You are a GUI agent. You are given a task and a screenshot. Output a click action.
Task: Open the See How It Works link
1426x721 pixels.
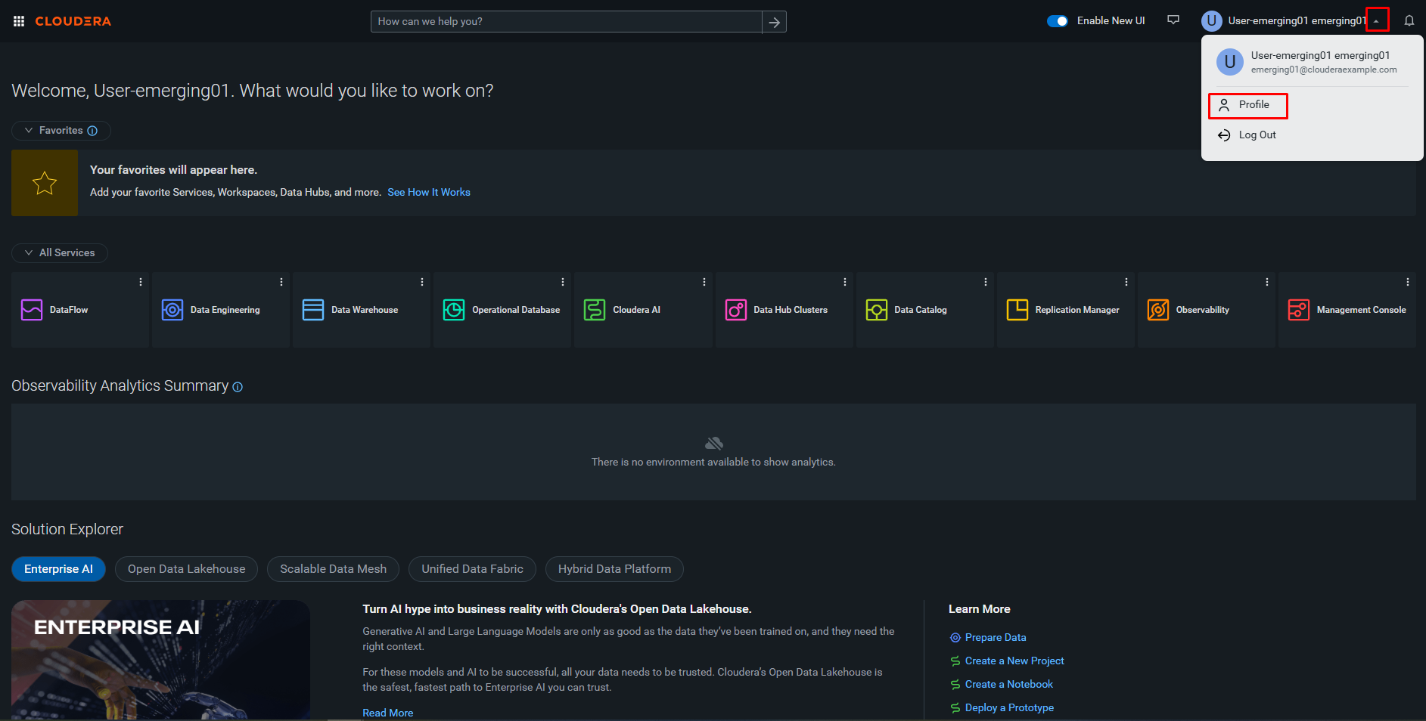(429, 193)
